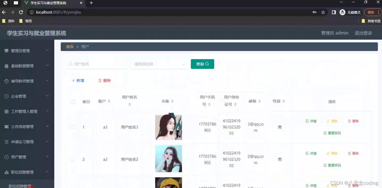Open the 资料 bookmarks folder
382x188 pixels.
pyautogui.click(x=8, y=21)
